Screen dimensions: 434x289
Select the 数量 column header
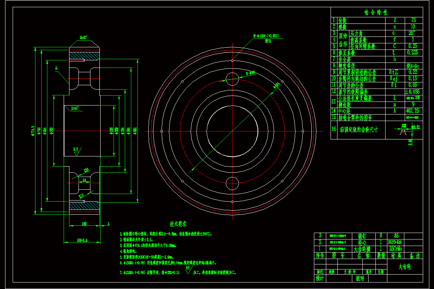tap(380, 255)
